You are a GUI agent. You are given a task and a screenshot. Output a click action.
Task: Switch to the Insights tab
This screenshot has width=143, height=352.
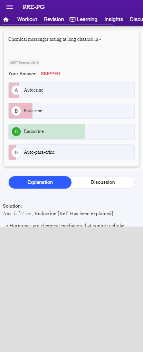click(x=114, y=19)
